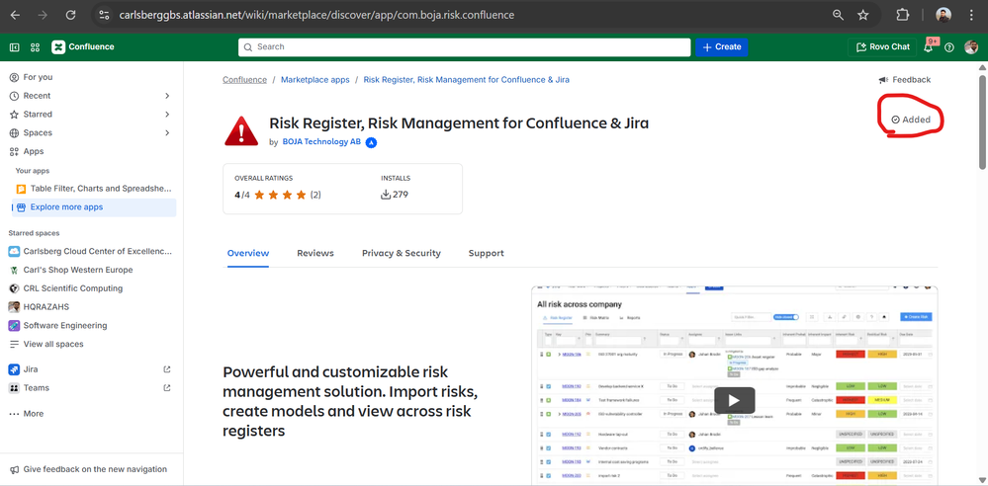Open For you in sidebar

click(x=92, y=77)
